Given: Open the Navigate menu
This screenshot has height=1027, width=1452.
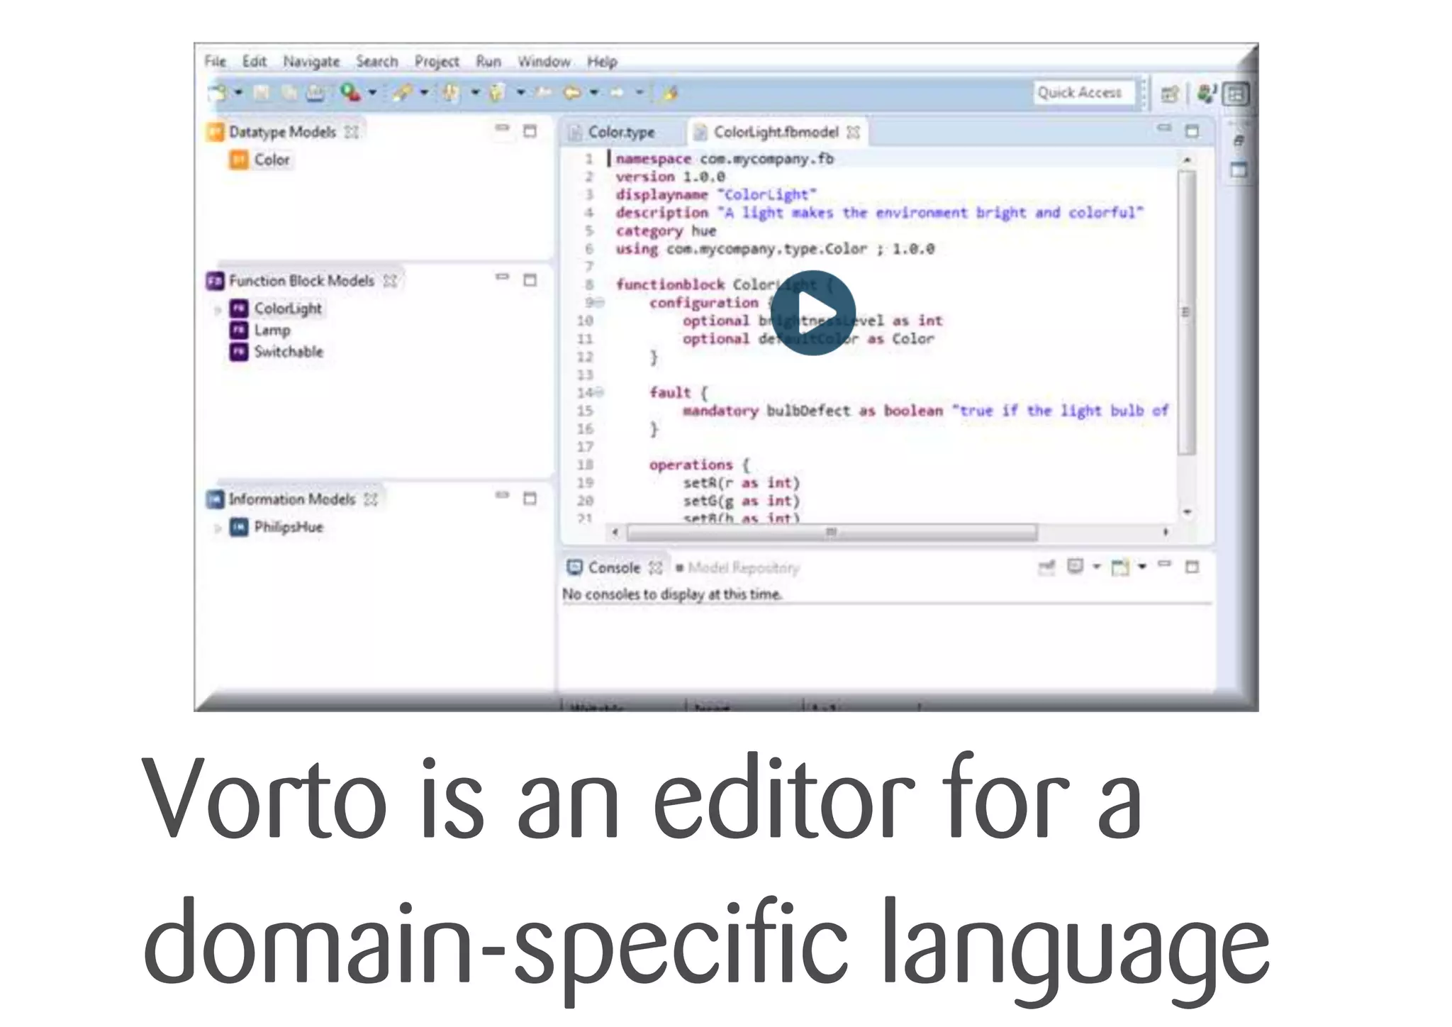Looking at the screenshot, I should tap(311, 62).
